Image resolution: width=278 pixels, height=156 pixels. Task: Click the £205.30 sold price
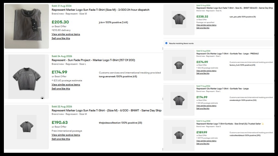pos(60,22)
